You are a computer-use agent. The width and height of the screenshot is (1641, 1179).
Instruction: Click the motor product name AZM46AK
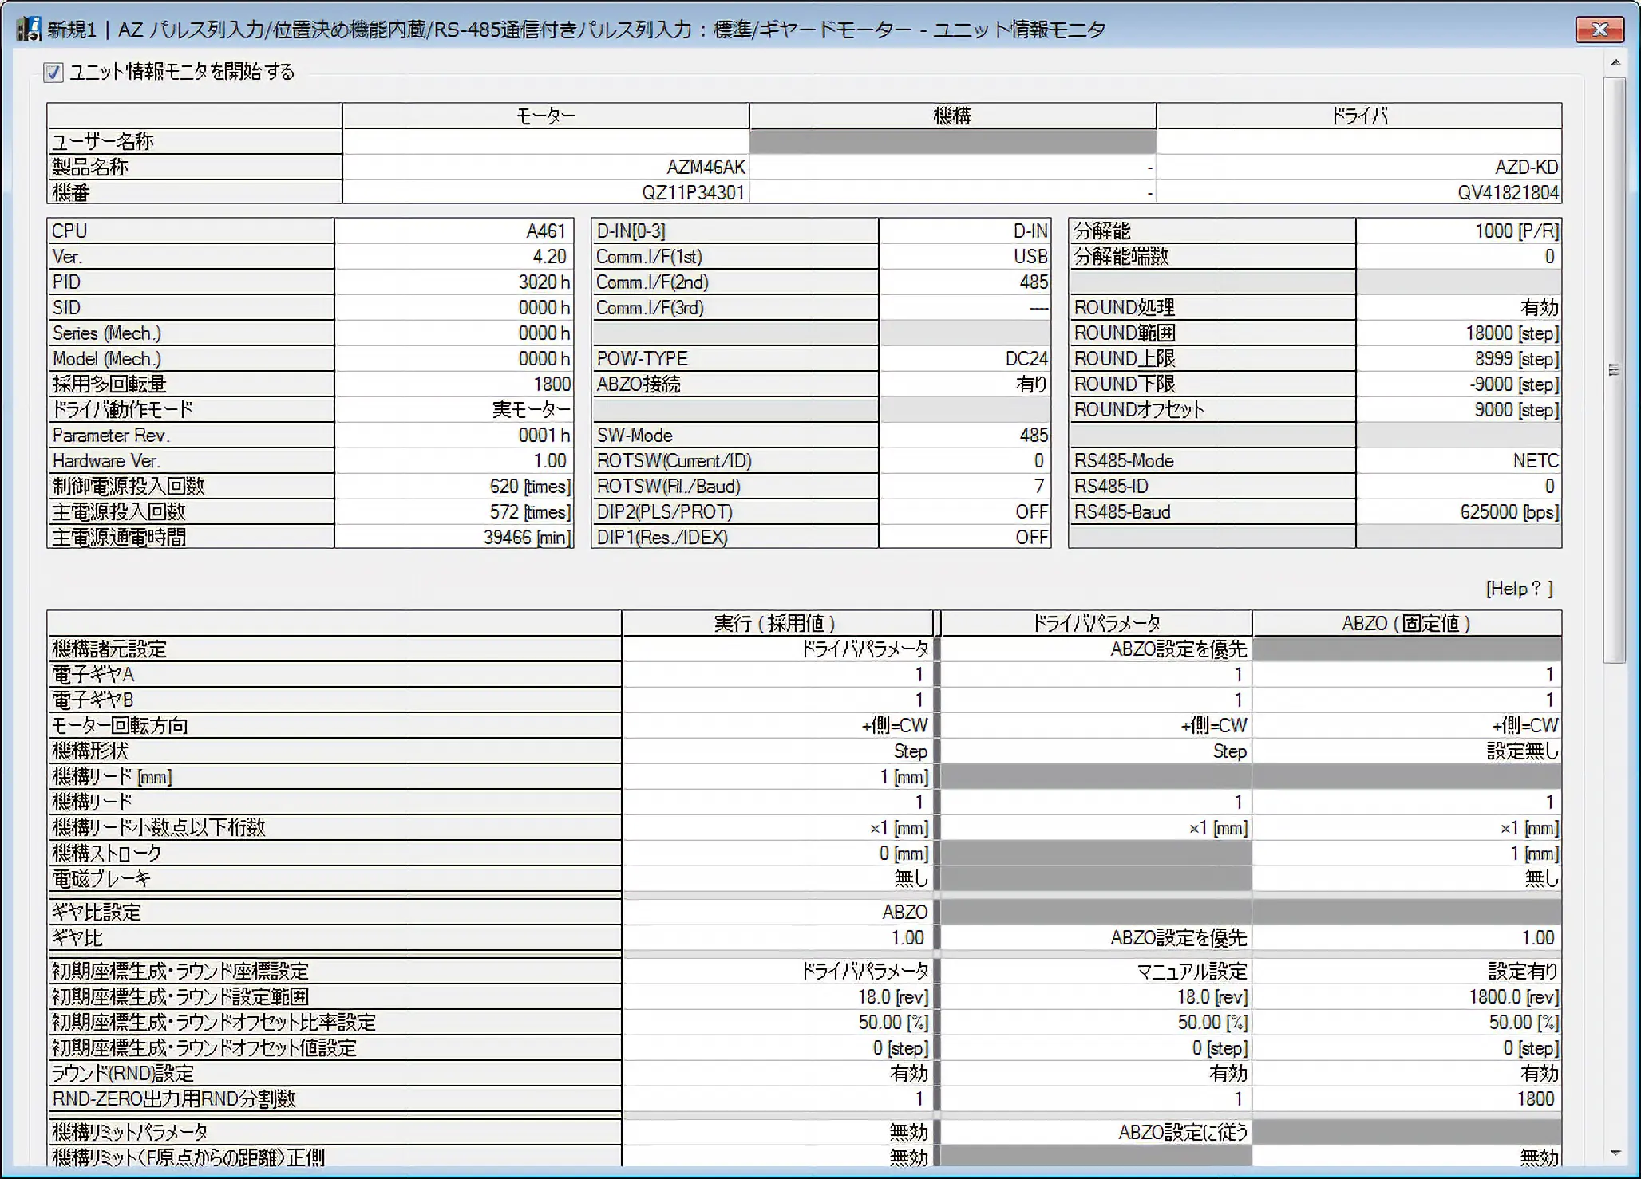(x=706, y=167)
